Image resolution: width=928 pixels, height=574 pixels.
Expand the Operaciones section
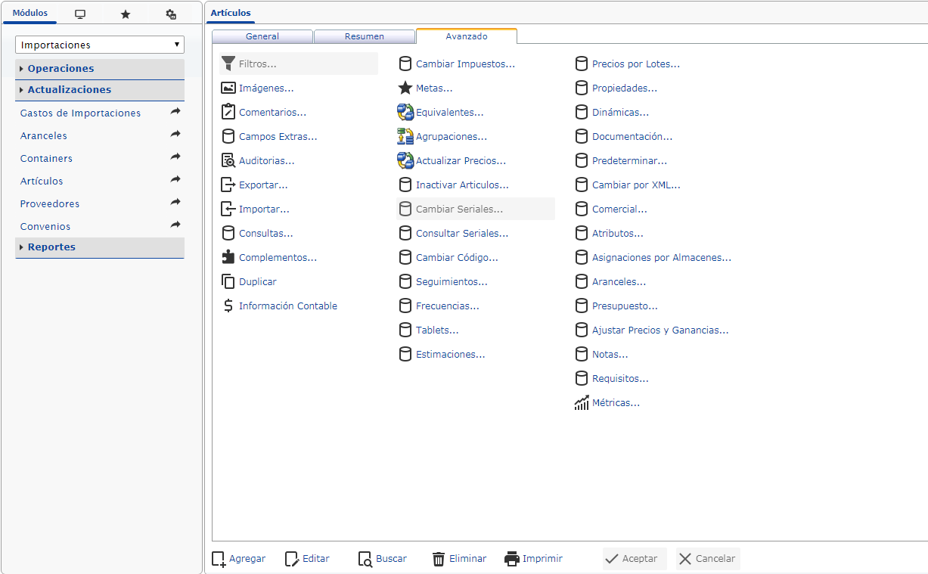(61, 69)
